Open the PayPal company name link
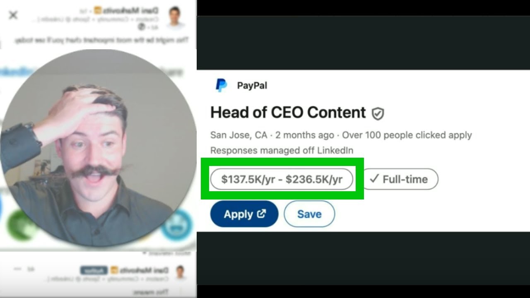The width and height of the screenshot is (530, 298). pos(252,86)
